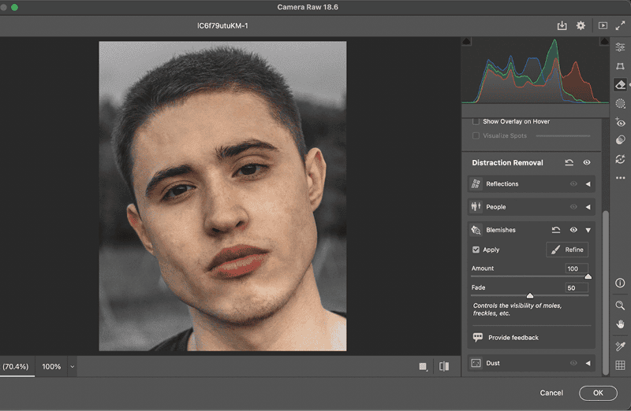The width and height of the screenshot is (631, 411).
Task: Show image info panel icon
Action: pyautogui.click(x=620, y=283)
